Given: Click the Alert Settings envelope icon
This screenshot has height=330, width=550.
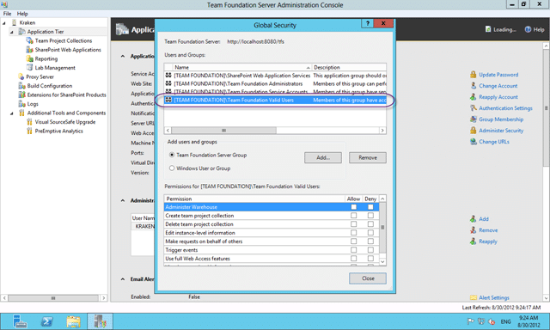Looking at the screenshot, I should coord(474,297).
